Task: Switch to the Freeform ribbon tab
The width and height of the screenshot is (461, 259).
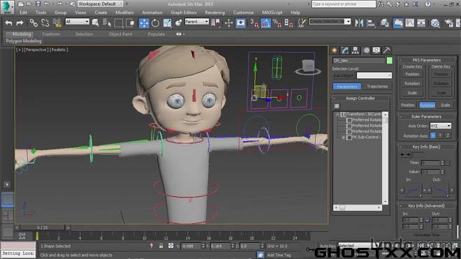Action: pyautogui.click(x=51, y=34)
